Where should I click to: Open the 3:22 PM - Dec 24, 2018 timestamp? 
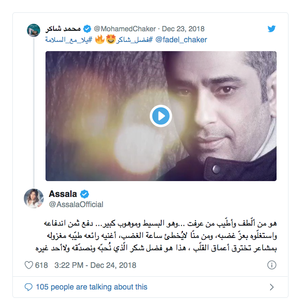[95, 265]
